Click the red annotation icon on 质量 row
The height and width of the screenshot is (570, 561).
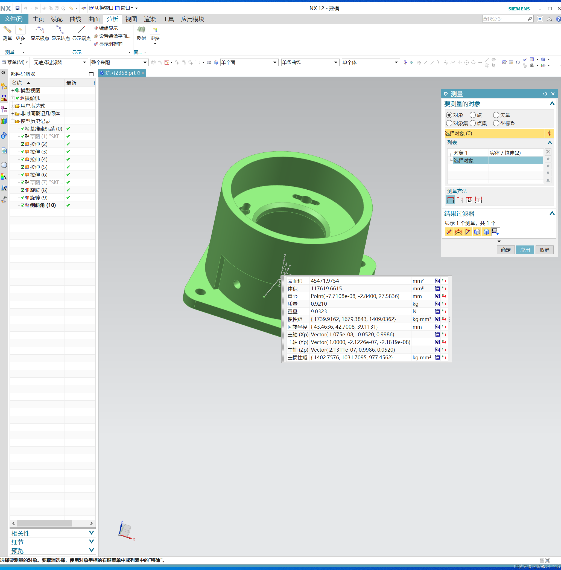(444, 304)
